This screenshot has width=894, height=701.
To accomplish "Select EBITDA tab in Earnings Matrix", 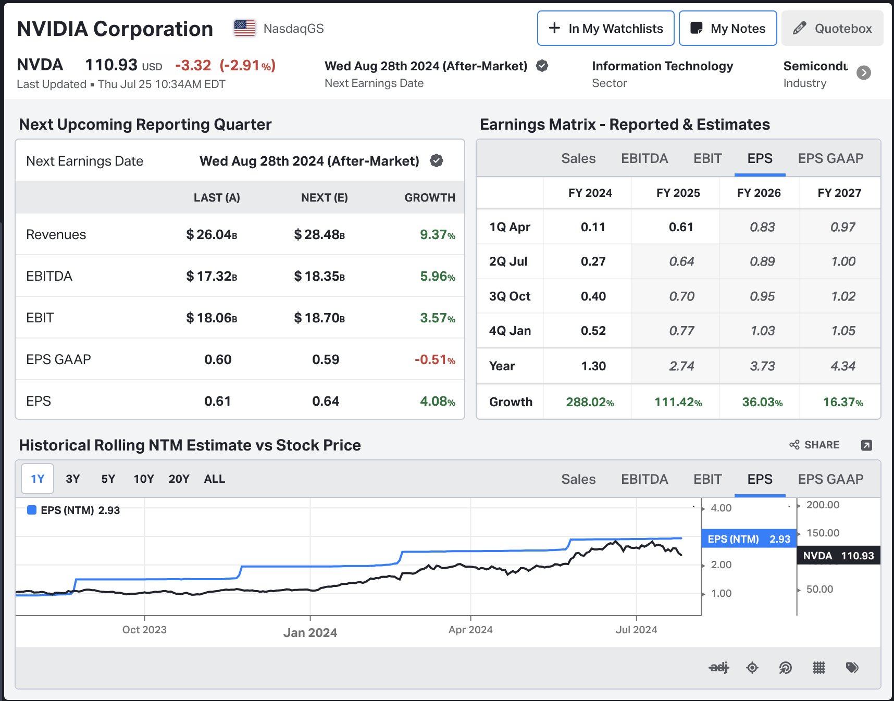I will (644, 158).
